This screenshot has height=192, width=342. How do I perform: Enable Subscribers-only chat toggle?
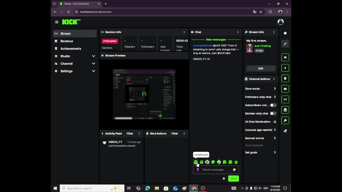[273, 105]
